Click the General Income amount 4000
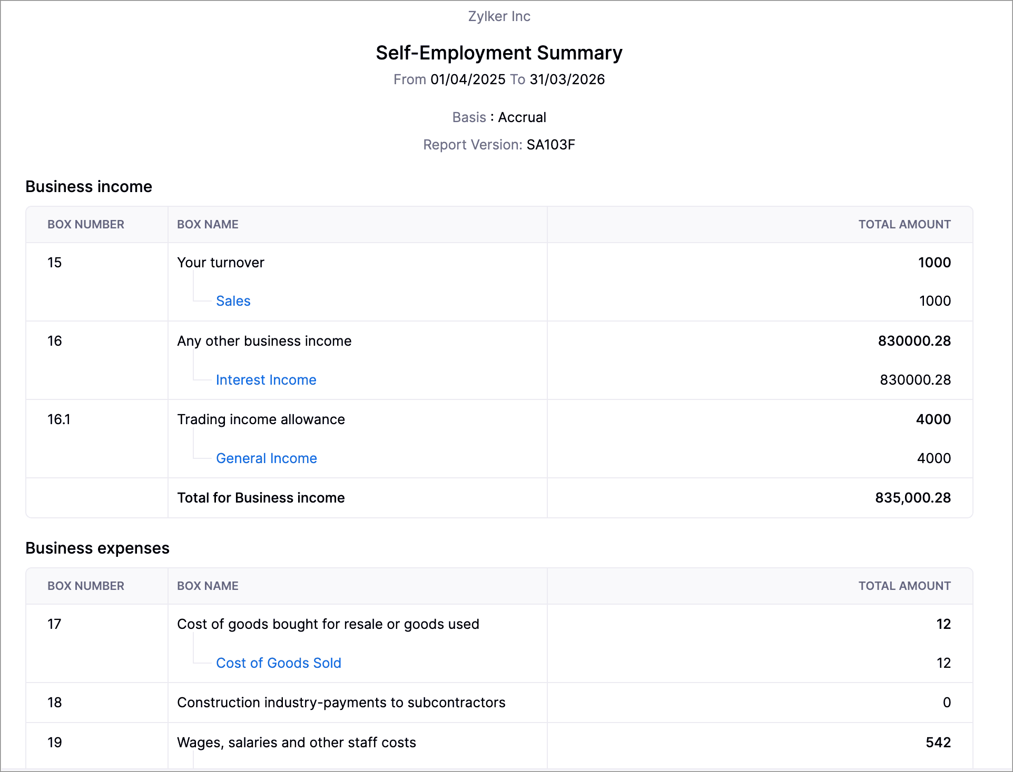This screenshot has width=1013, height=772. (x=933, y=458)
